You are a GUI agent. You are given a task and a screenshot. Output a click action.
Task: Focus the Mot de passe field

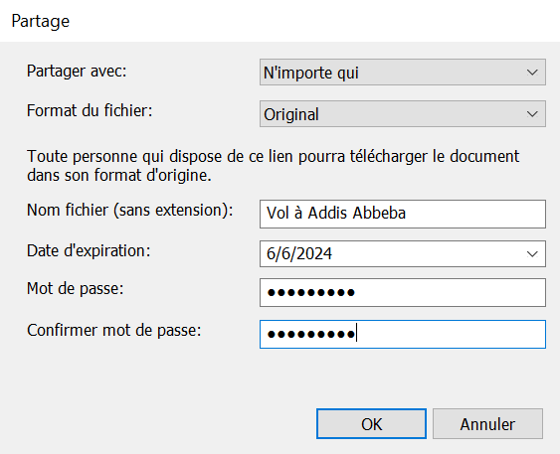[x=403, y=292]
